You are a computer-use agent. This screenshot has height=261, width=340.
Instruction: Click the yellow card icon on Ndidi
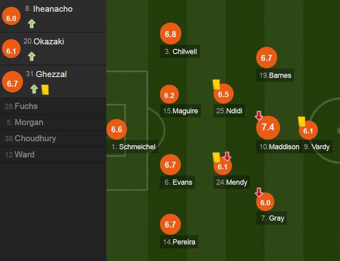tap(216, 84)
